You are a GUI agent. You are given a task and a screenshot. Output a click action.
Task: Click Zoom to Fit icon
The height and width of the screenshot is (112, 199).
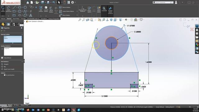pos(80,20)
